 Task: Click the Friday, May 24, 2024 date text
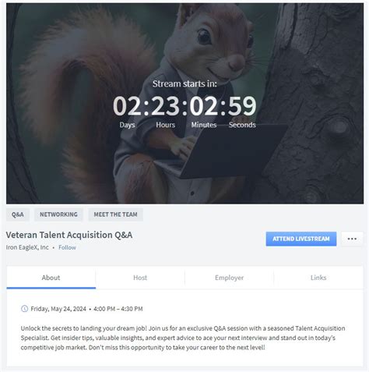[x=58, y=309]
